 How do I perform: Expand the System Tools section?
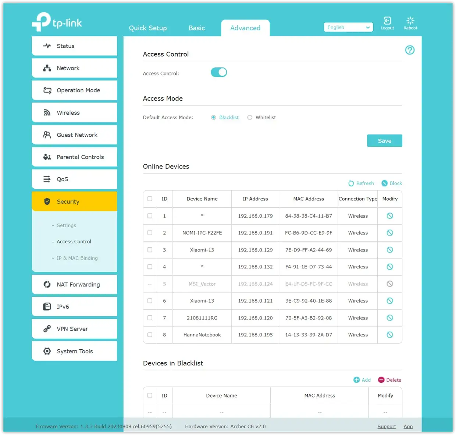tap(74, 351)
